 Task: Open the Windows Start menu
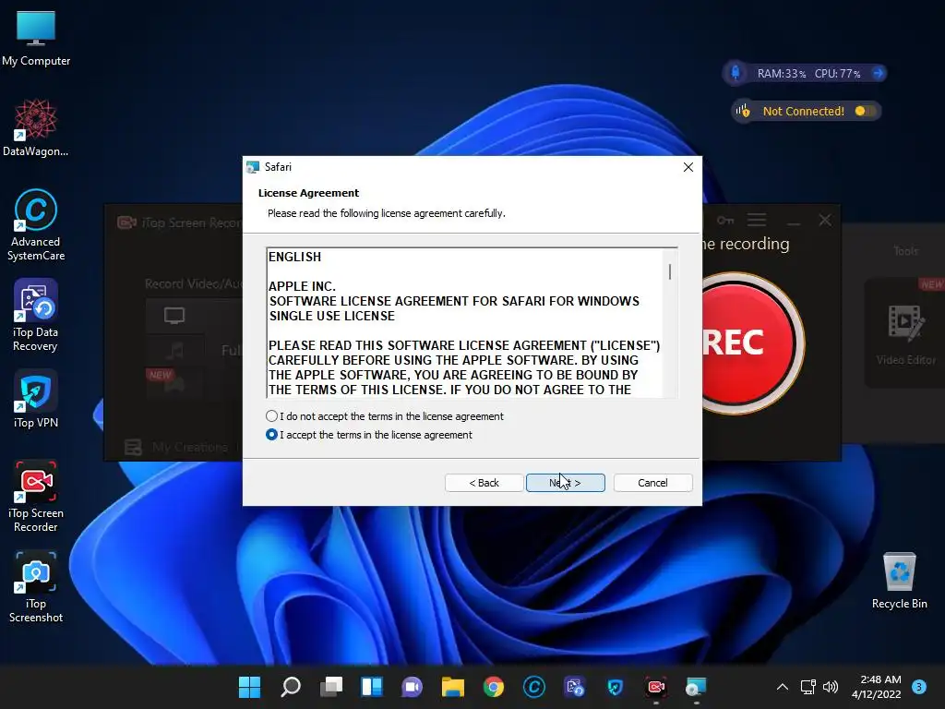click(249, 687)
